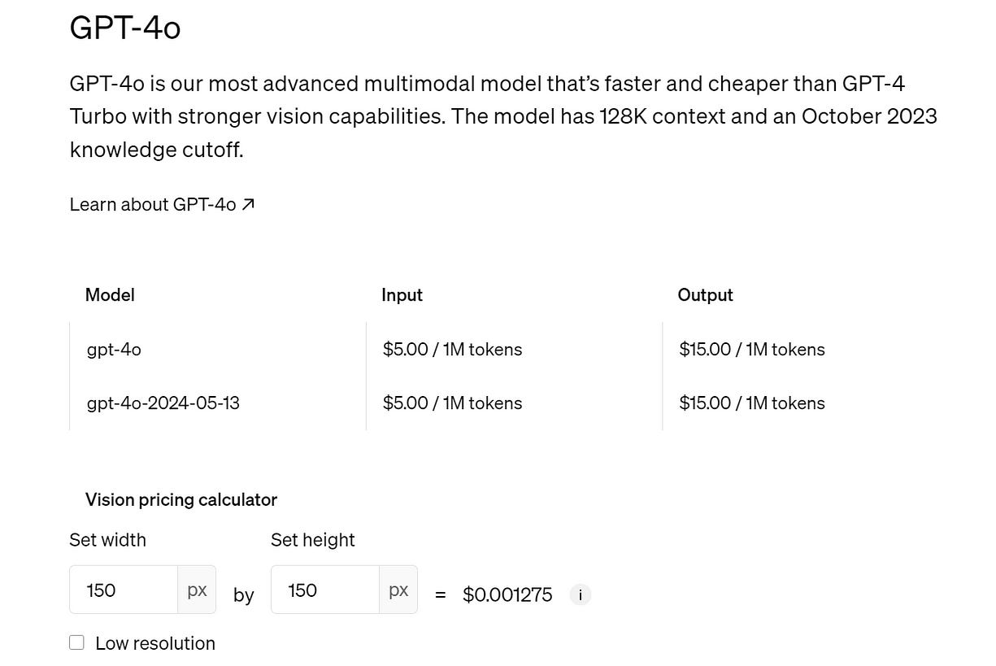This screenshot has height=666, width=996.
Task: Select the $0.001275 calculated price
Action: tap(507, 594)
